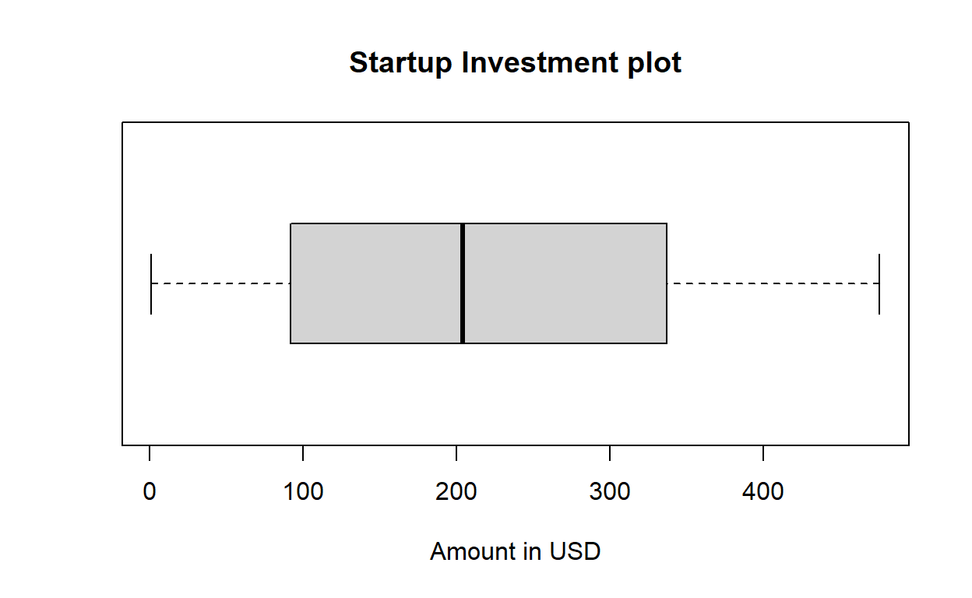Image resolution: width=972 pixels, height=598 pixels.
Task: Select the 0 tick label
Action: [x=150, y=491]
